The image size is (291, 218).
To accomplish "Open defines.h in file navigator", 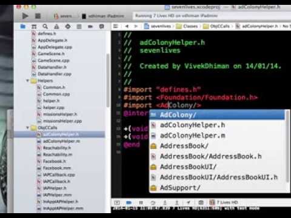I will pyautogui.click(x=47, y=33).
